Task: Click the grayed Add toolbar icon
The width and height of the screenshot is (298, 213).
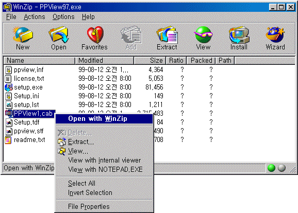Action: 131,34
